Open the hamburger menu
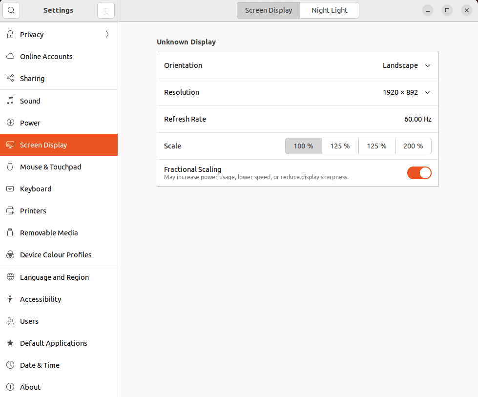478x397 pixels. tap(106, 10)
